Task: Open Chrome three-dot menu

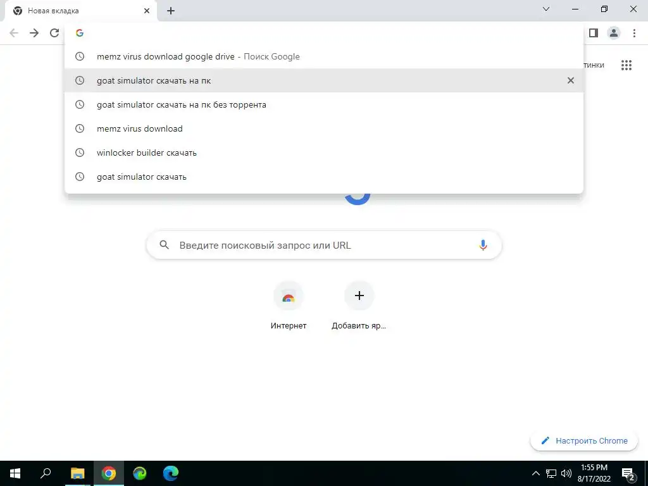Action: click(634, 33)
